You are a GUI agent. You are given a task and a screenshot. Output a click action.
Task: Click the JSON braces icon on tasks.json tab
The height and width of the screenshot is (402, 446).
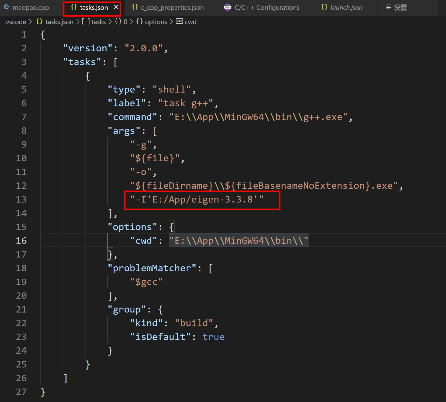pyautogui.click(x=73, y=7)
